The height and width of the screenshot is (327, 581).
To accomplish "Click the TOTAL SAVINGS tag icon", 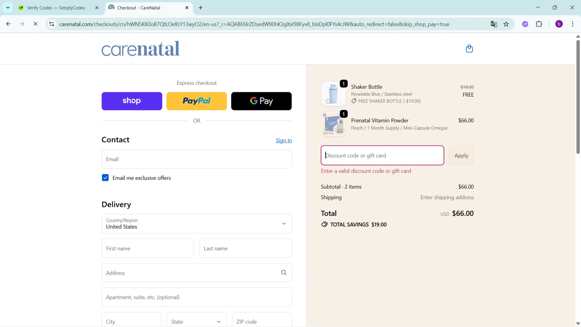I will (x=324, y=225).
